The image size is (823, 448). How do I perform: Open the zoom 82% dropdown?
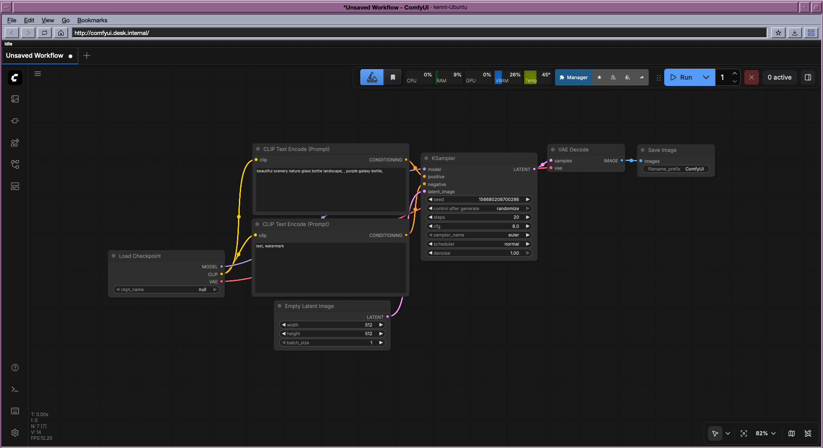pyautogui.click(x=765, y=433)
